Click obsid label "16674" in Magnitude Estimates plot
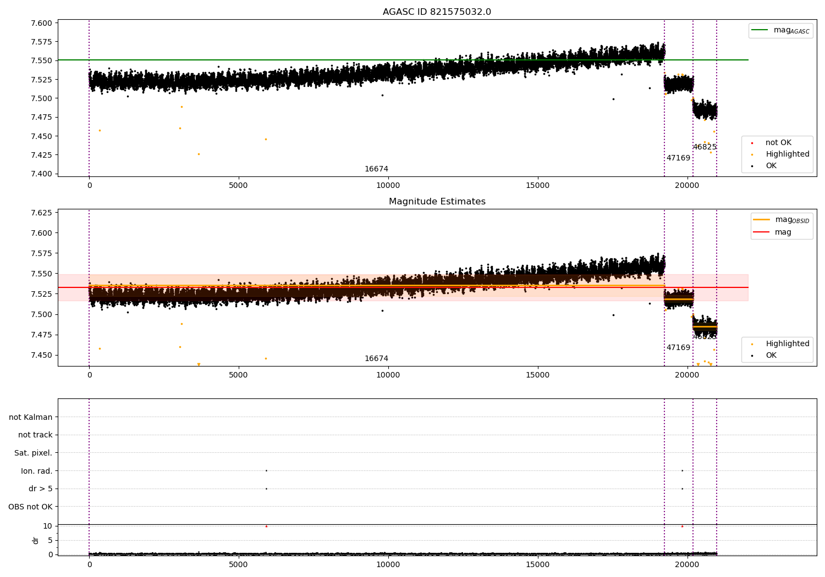Image resolution: width=825 pixels, height=577 pixels. (x=376, y=359)
